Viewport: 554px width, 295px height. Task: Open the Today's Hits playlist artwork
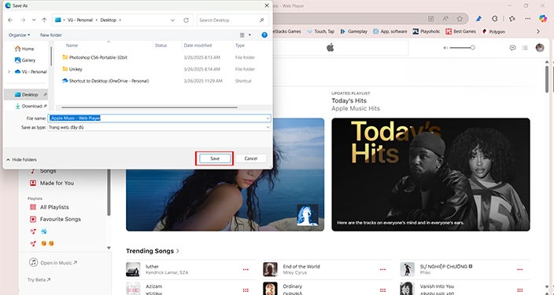[430, 174]
